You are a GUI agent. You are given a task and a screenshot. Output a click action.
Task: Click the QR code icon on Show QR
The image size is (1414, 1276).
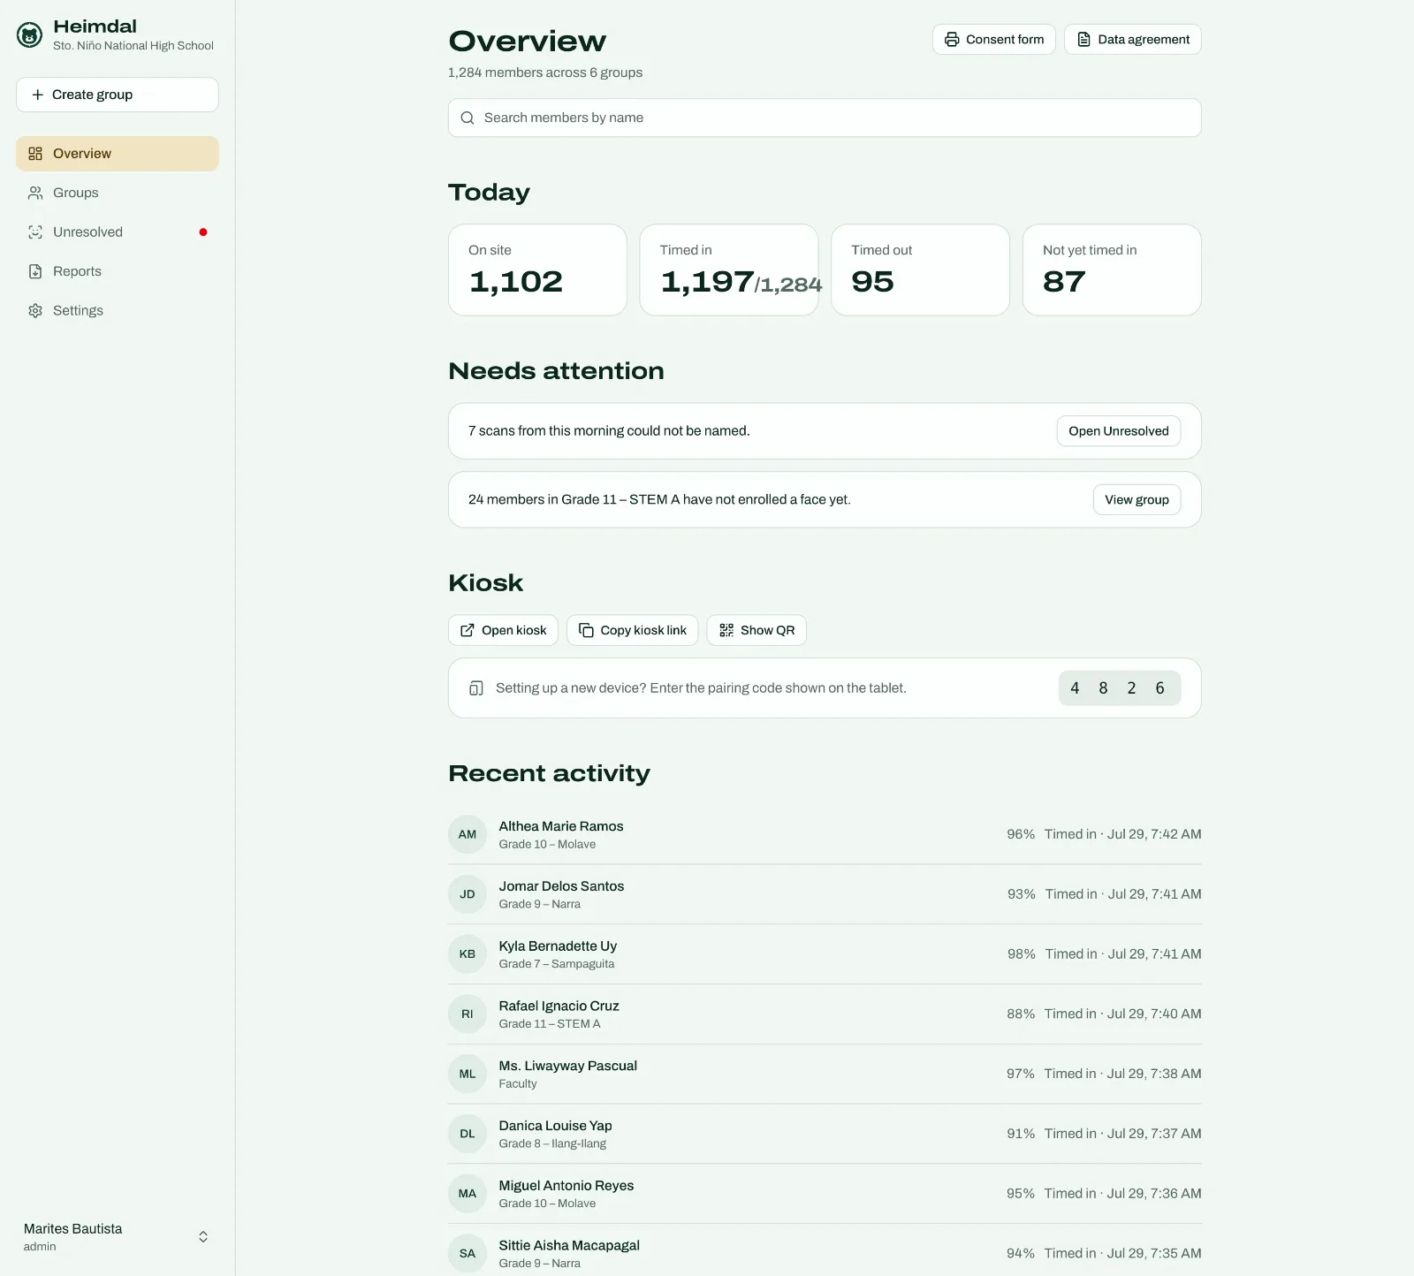tap(726, 630)
